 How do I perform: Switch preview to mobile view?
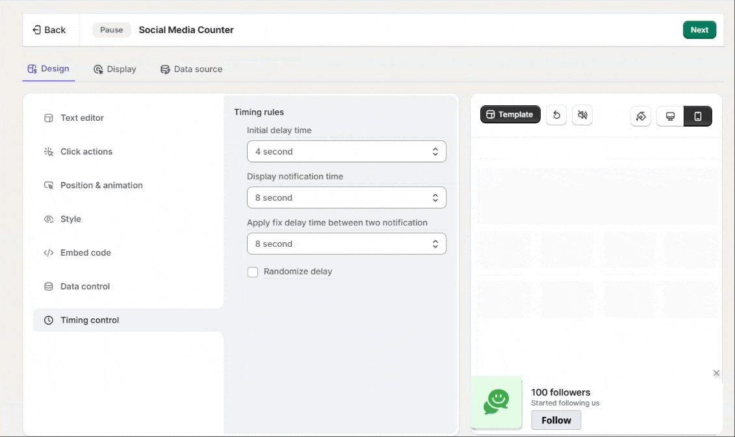click(x=698, y=116)
